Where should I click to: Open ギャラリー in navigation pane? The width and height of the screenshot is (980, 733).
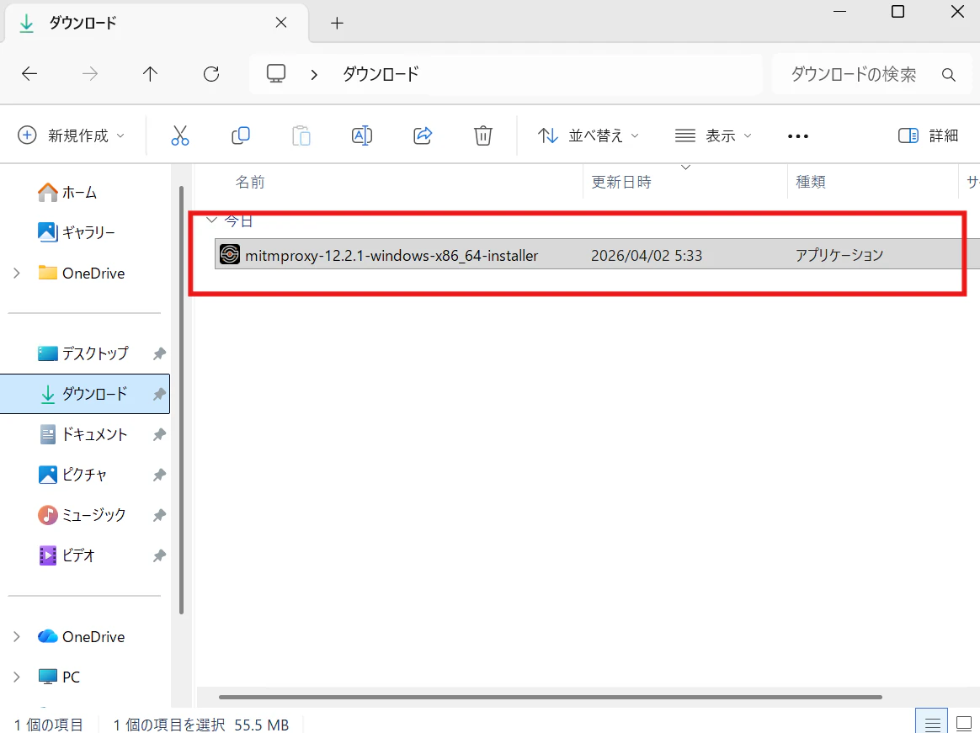coord(77,232)
